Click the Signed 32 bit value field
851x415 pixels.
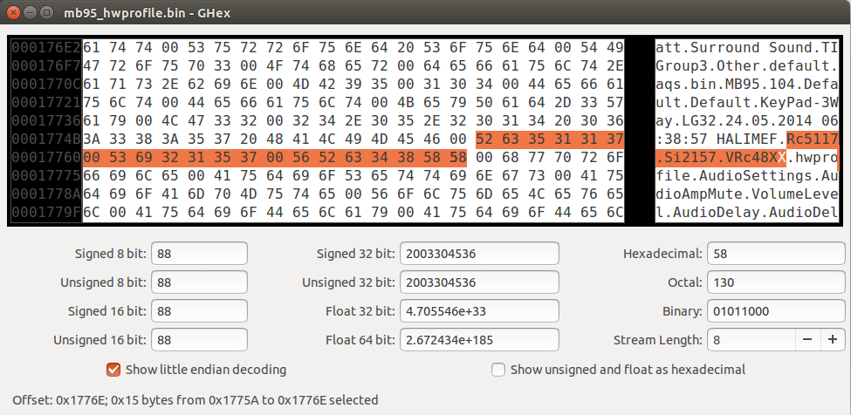point(477,254)
